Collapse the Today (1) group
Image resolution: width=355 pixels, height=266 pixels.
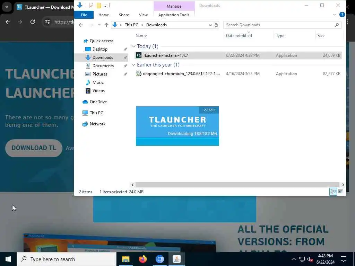pyautogui.click(x=133, y=46)
